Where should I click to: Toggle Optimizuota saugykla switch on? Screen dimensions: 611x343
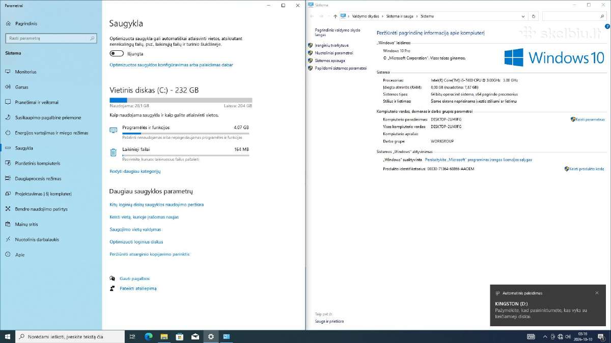[117, 53]
